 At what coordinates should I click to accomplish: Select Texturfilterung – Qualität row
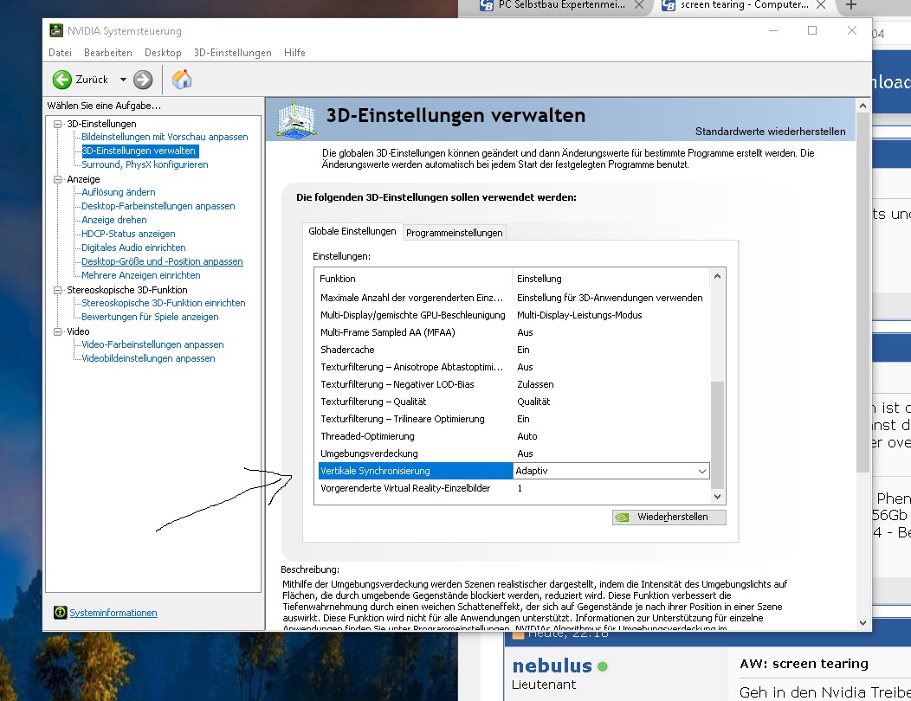[514, 402]
